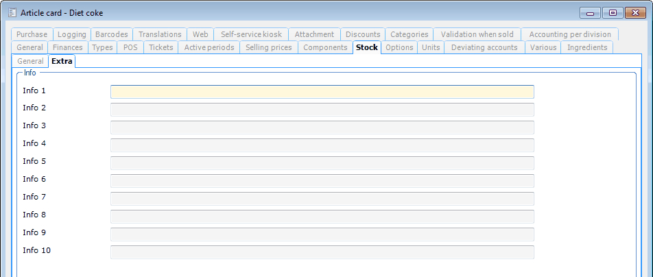Switch to the General stock sub-tab

[31, 61]
